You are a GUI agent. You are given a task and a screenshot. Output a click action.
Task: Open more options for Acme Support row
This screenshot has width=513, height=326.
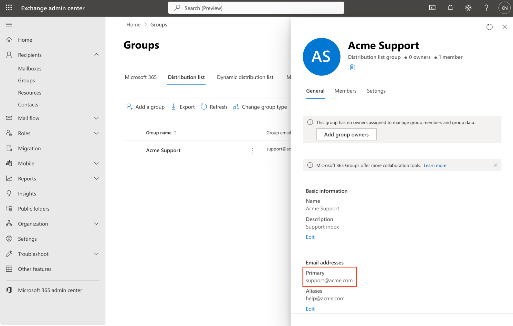point(252,150)
